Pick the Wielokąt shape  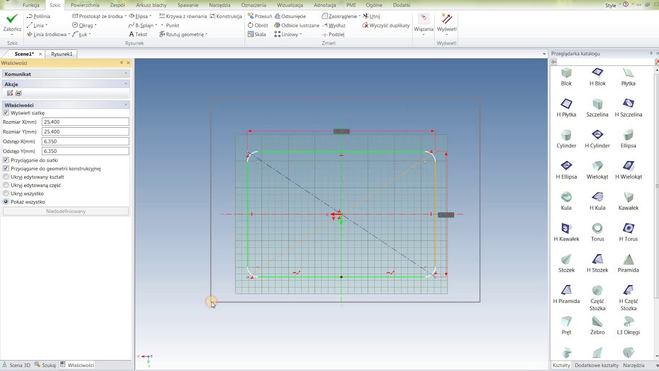pos(597,170)
